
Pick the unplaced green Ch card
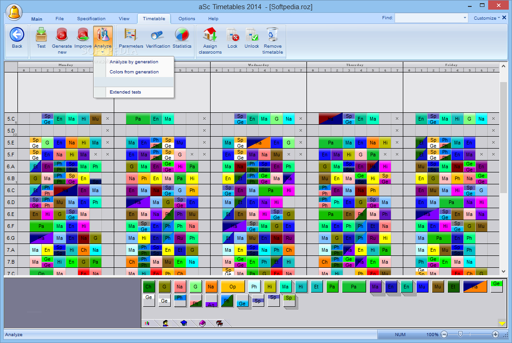point(149,287)
